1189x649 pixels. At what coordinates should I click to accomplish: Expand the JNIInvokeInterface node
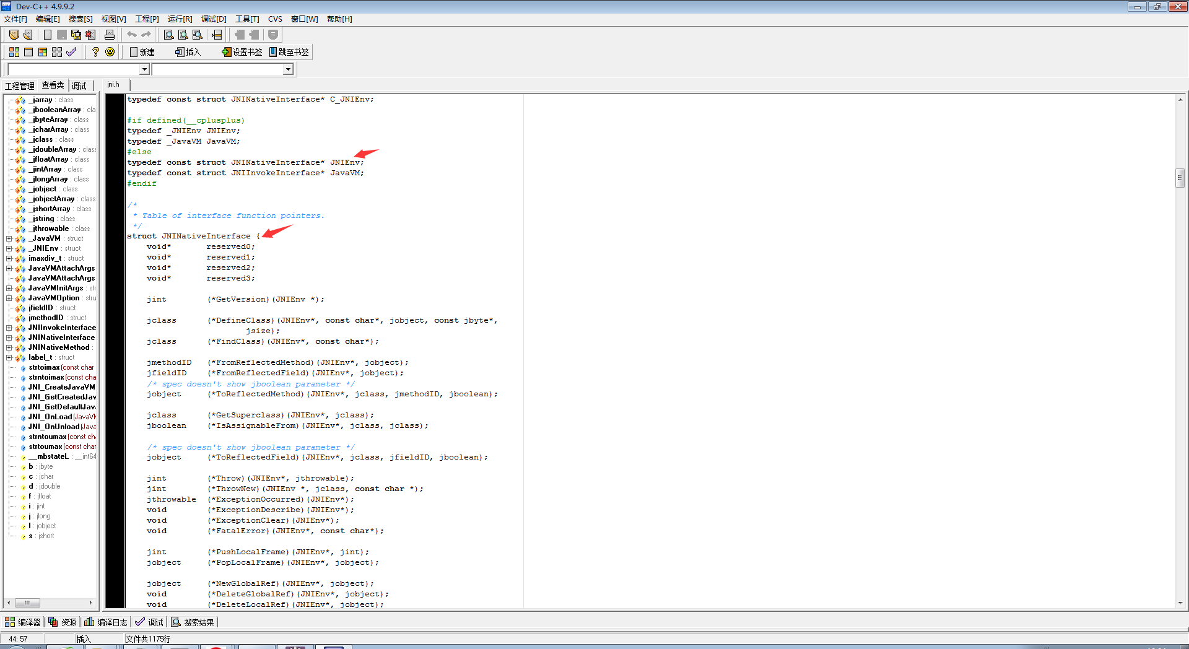(9, 328)
